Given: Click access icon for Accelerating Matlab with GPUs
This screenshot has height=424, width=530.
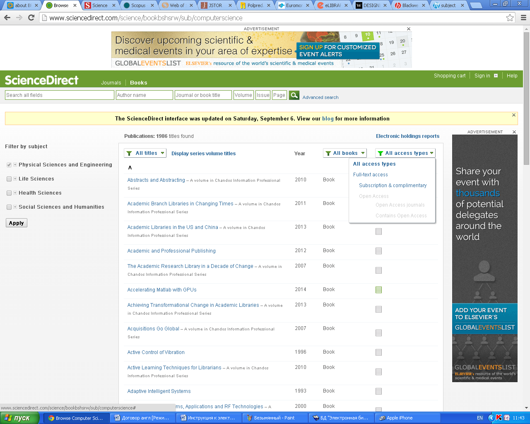Looking at the screenshot, I should (378, 290).
